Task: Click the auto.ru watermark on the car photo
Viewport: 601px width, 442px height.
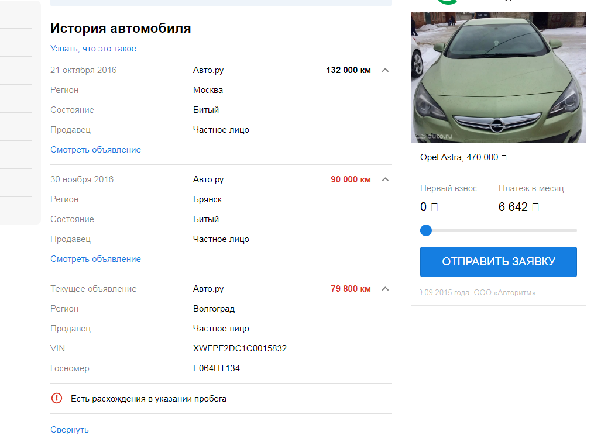Action: tap(435, 136)
